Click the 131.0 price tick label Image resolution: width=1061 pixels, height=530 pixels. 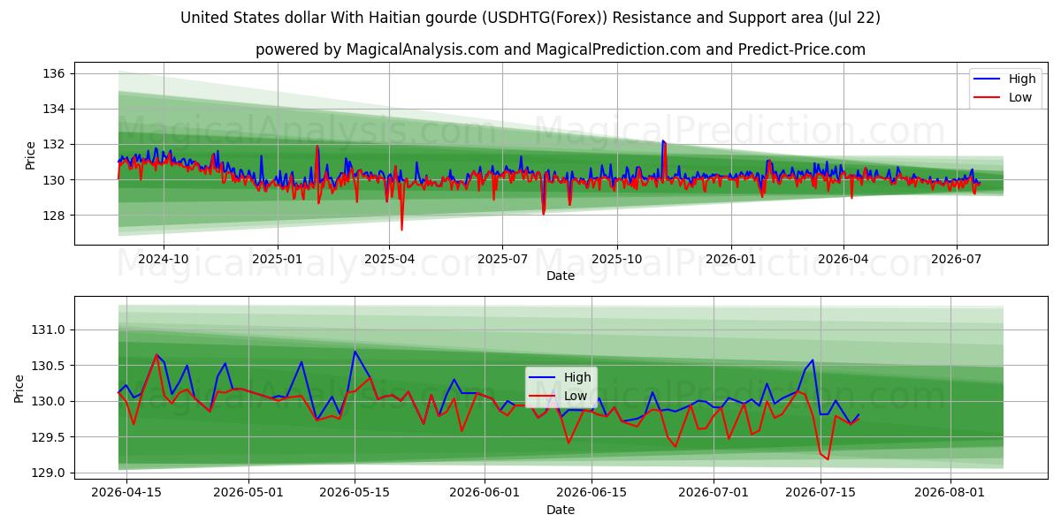(50, 329)
